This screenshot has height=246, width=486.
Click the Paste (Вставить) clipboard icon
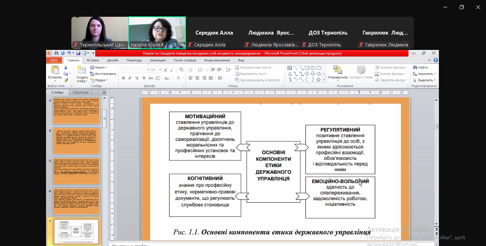click(x=55, y=70)
